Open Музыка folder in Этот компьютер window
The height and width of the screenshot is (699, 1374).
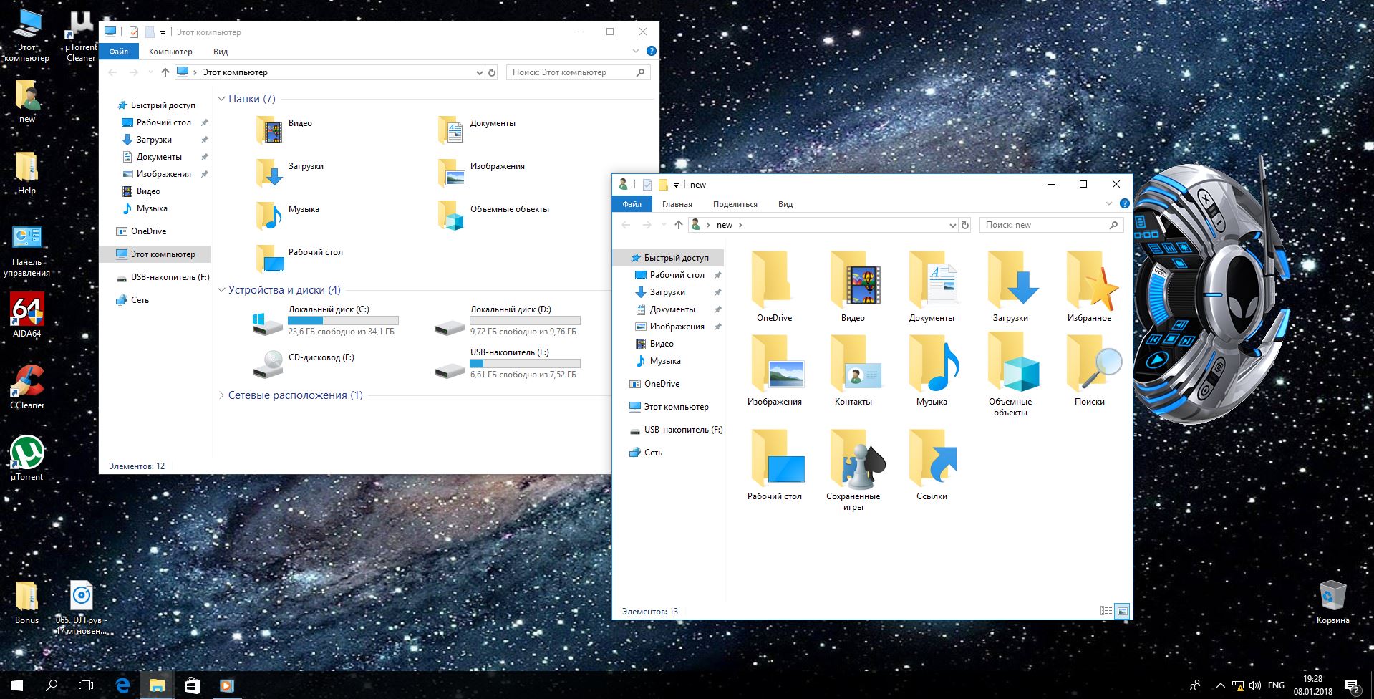pyautogui.click(x=288, y=217)
